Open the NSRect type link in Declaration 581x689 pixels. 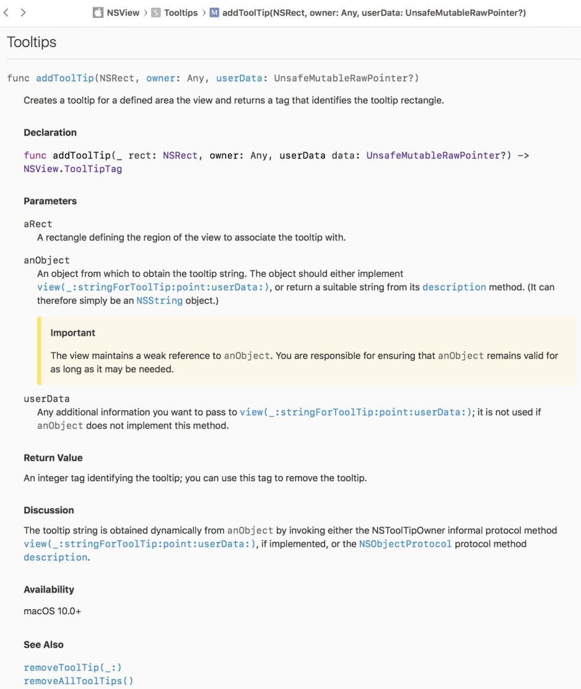click(180, 155)
